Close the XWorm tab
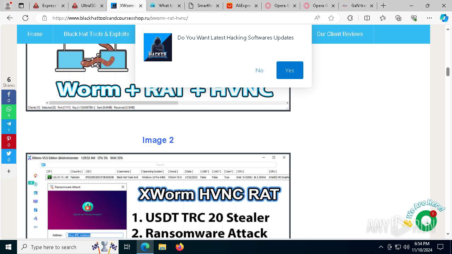 click(x=140, y=6)
